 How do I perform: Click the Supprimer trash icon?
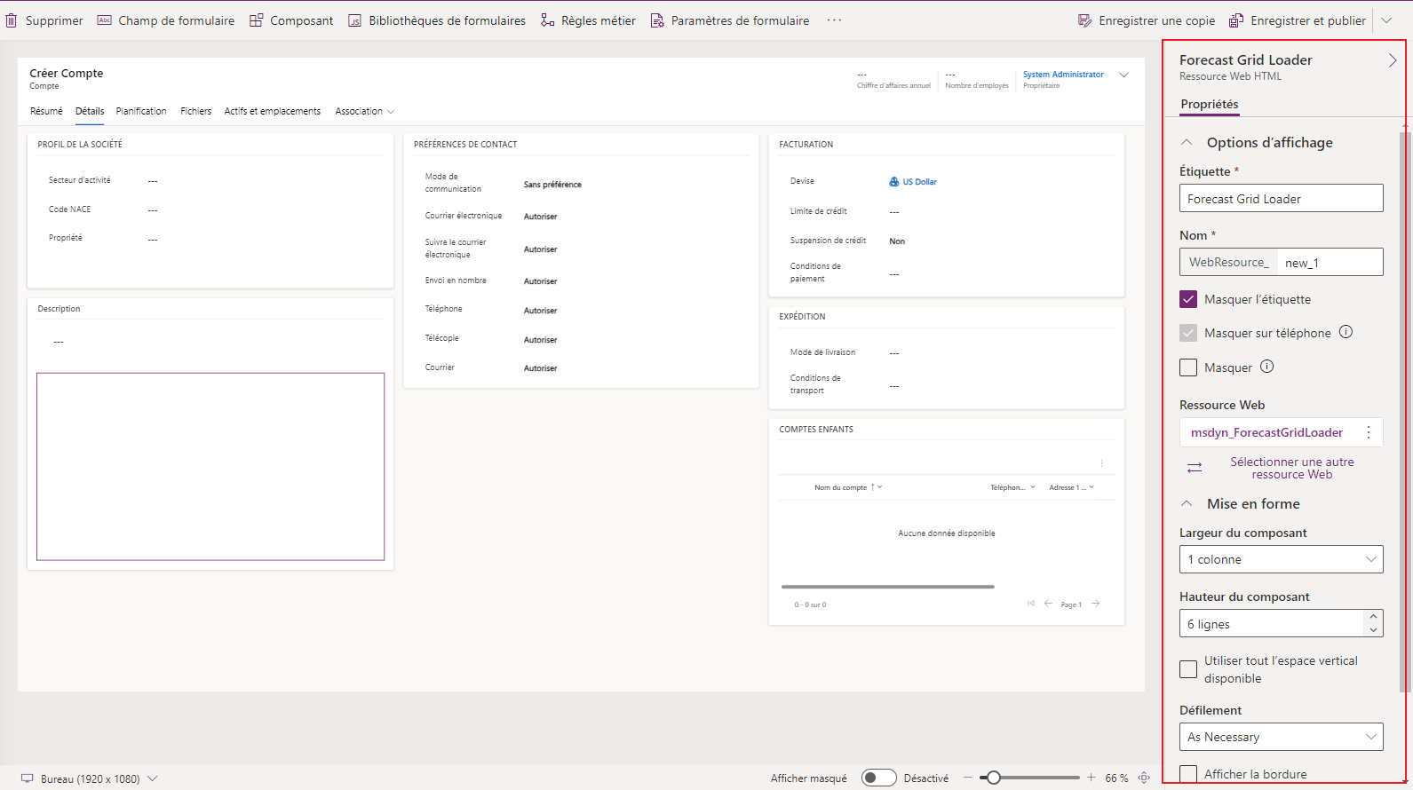coord(12,20)
